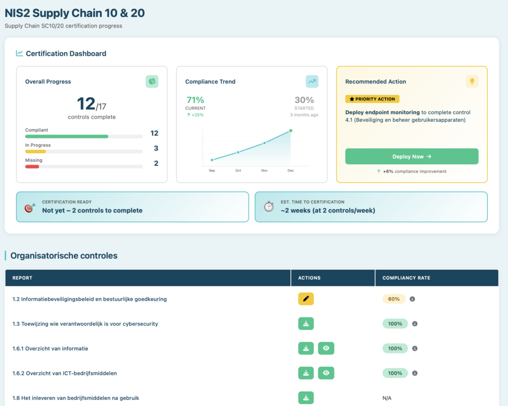Image resolution: width=508 pixels, height=406 pixels.
Task: Download the 1.6.2 ICT-bedrijfsmiddelen report
Action: (306, 373)
